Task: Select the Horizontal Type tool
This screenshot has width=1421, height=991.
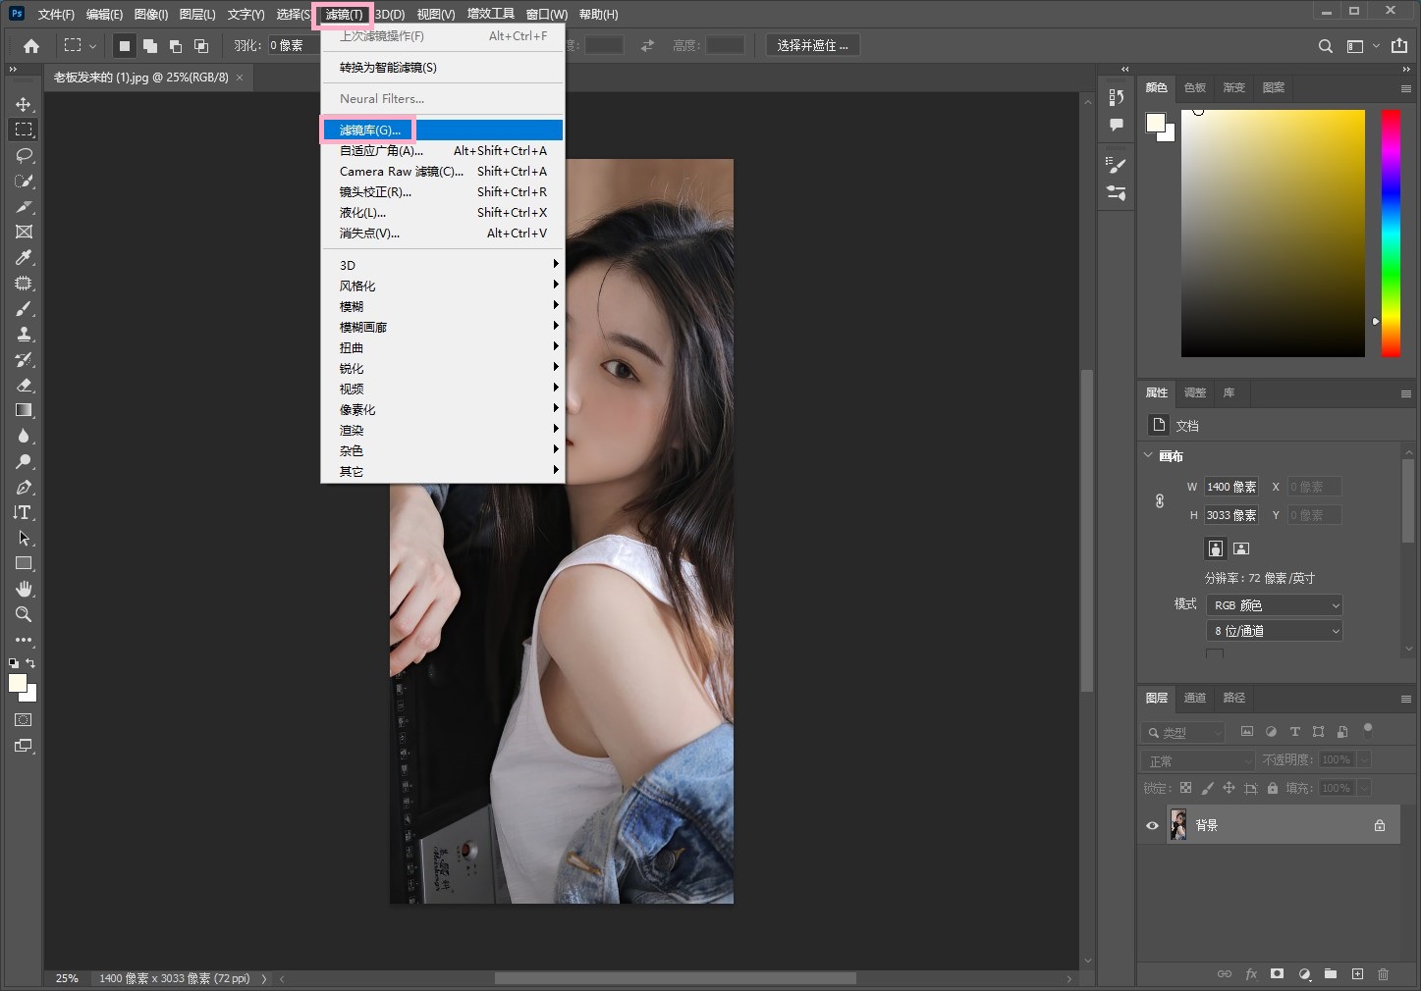Action: [x=24, y=512]
